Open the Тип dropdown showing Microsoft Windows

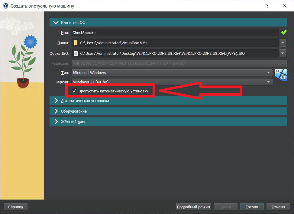pyautogui.click(x=172, y=73)
